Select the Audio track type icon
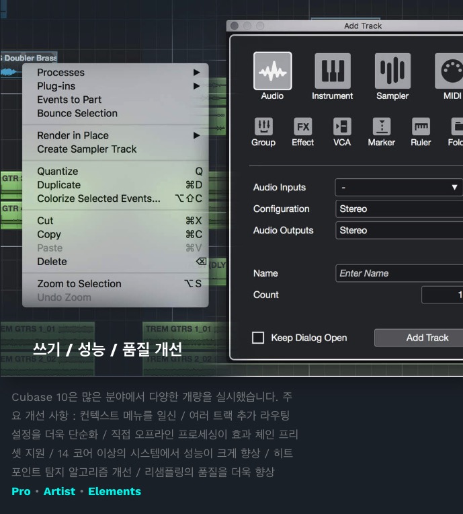 click(272, 71)
